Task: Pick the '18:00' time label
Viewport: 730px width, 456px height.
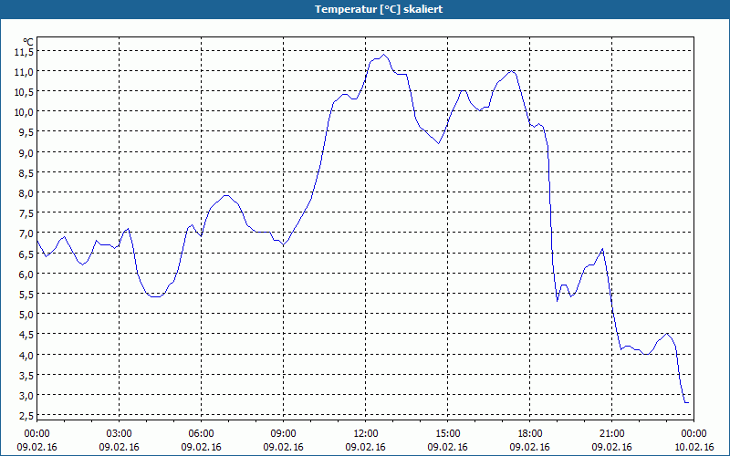Action: click(530, 434)
